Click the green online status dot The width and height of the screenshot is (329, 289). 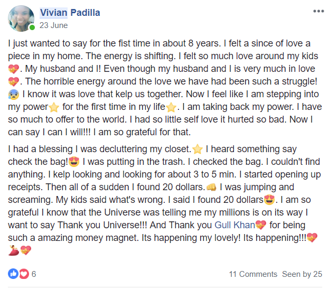pyautogui.click(x=32, y=27)
